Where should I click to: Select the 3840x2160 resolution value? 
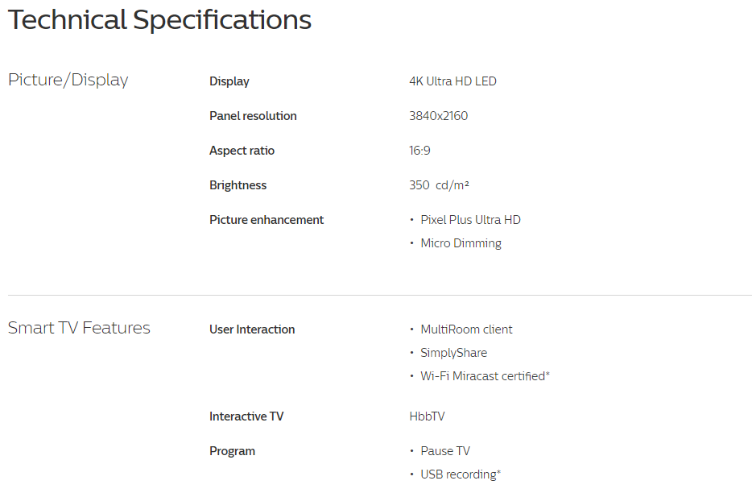coord(438,116)
